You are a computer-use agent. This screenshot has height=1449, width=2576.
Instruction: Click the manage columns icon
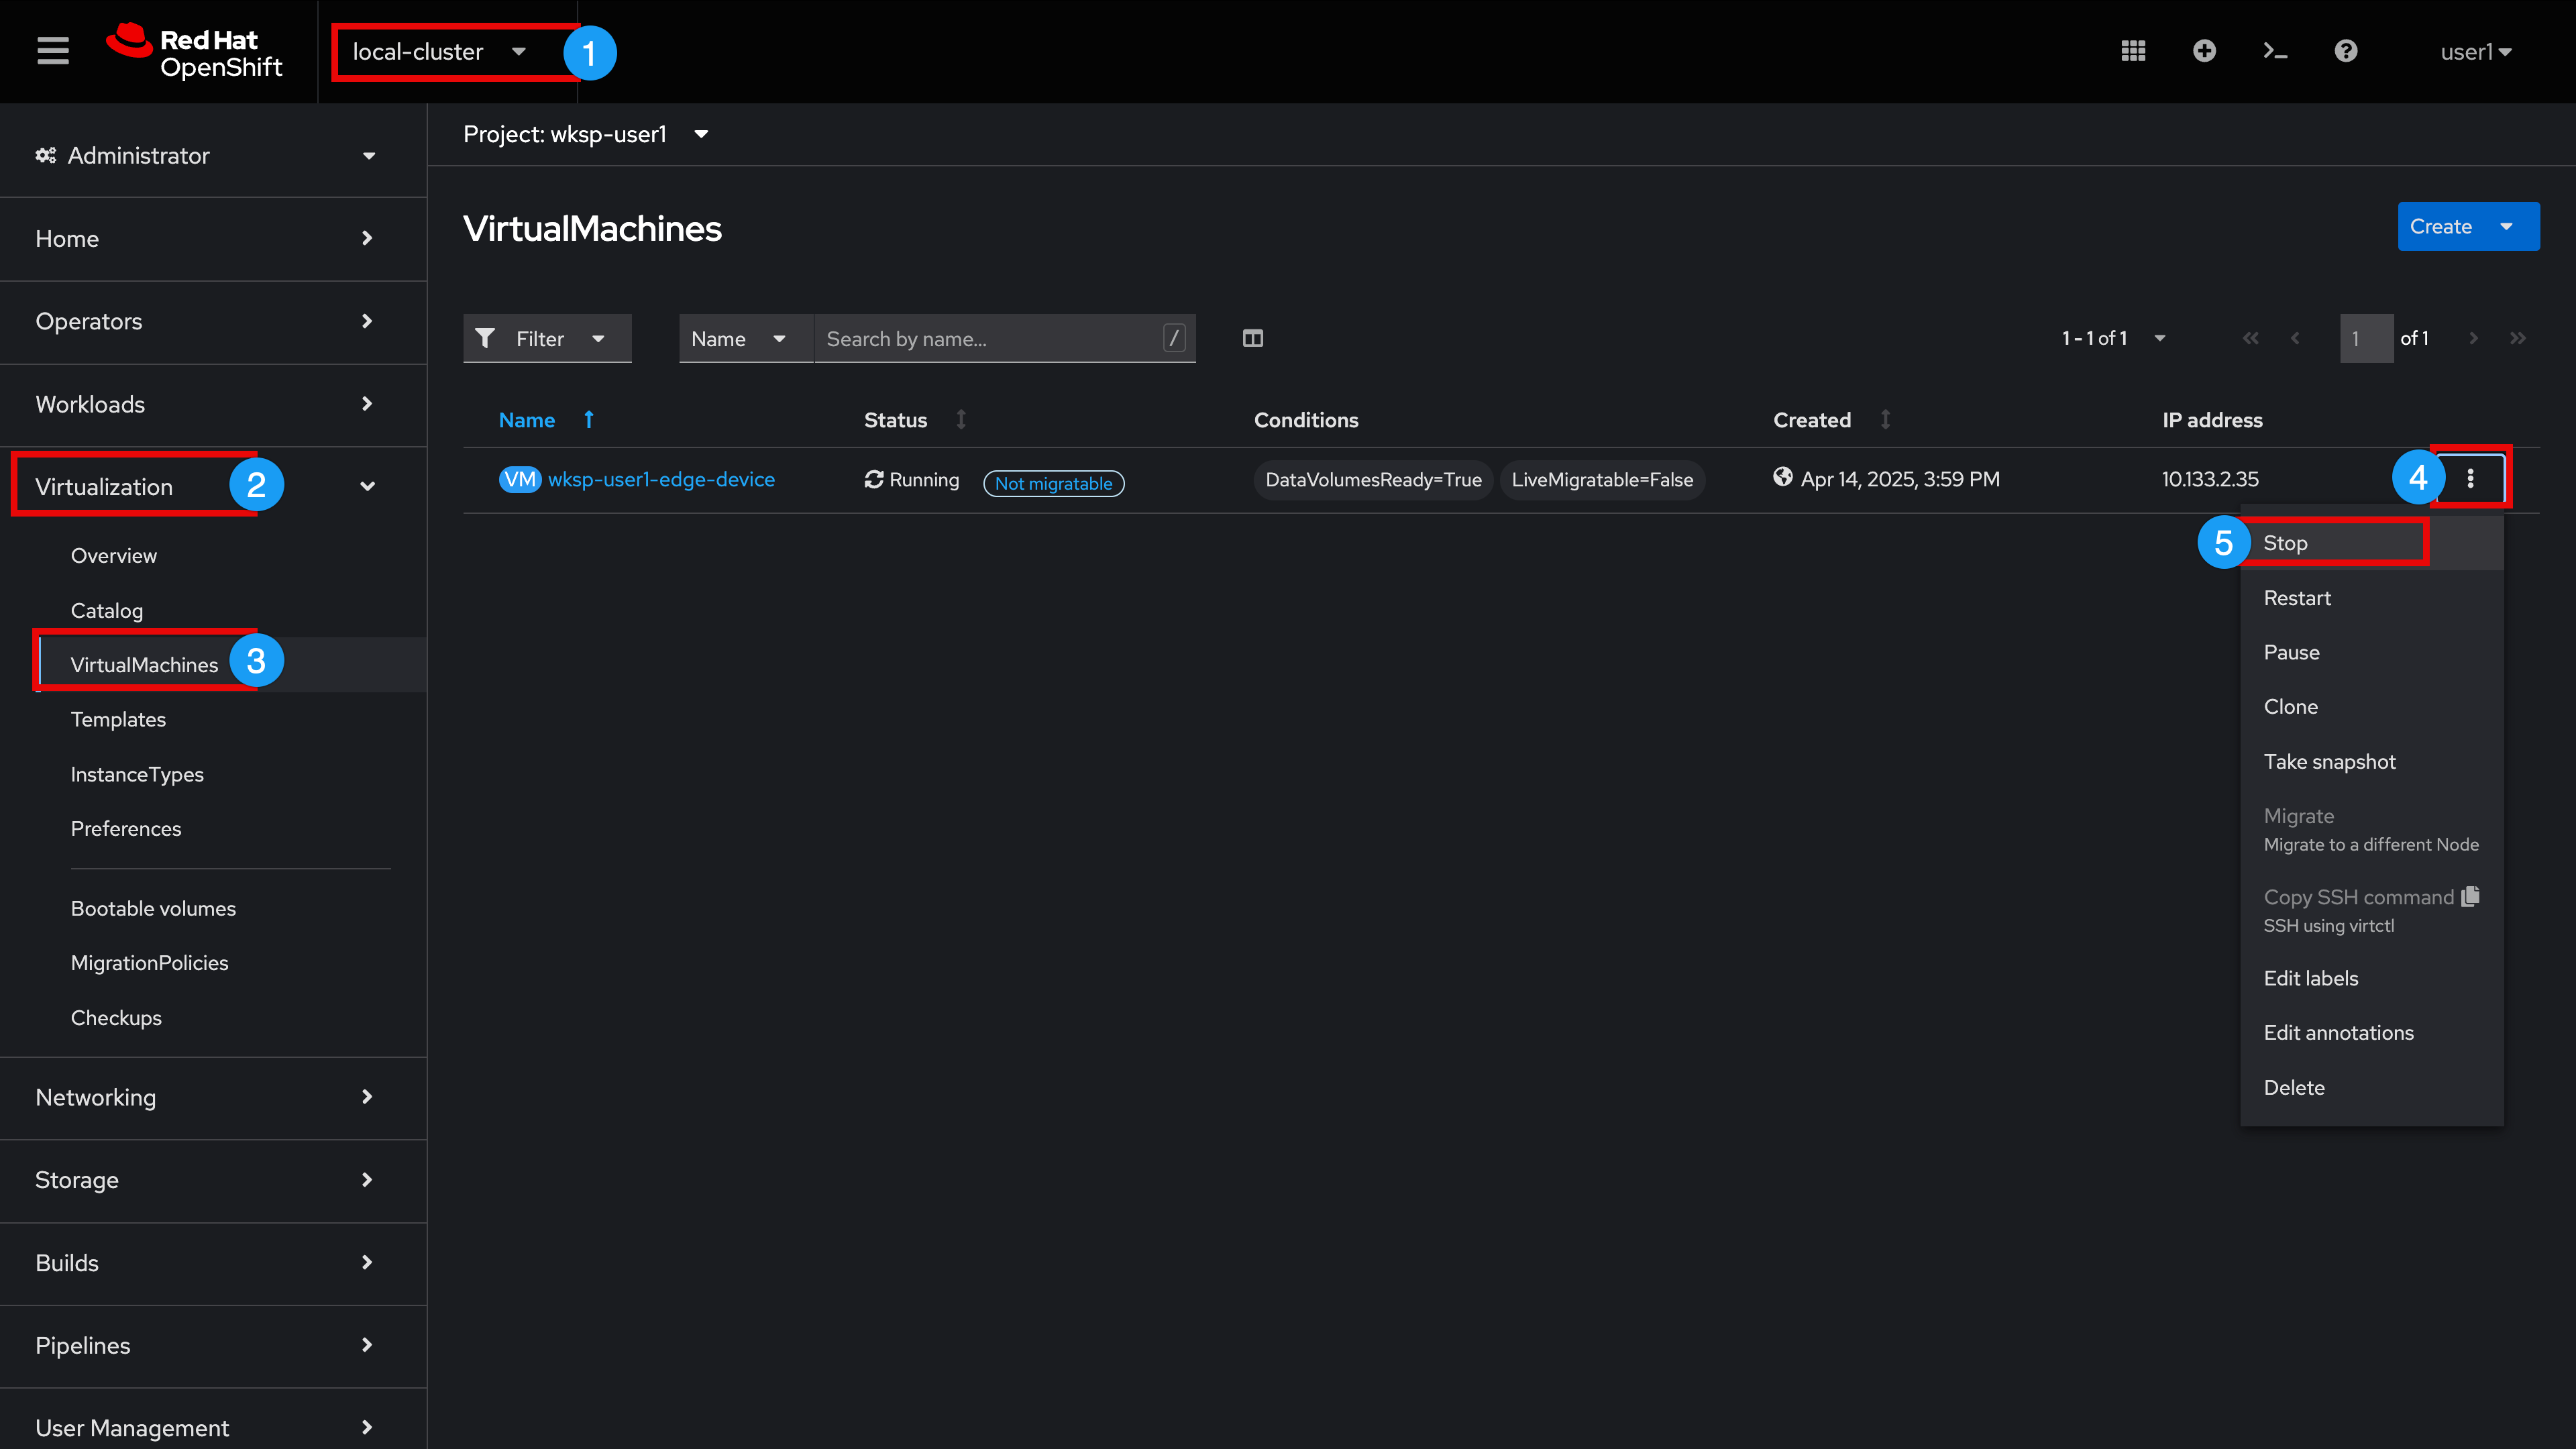tap(1253, 338)
